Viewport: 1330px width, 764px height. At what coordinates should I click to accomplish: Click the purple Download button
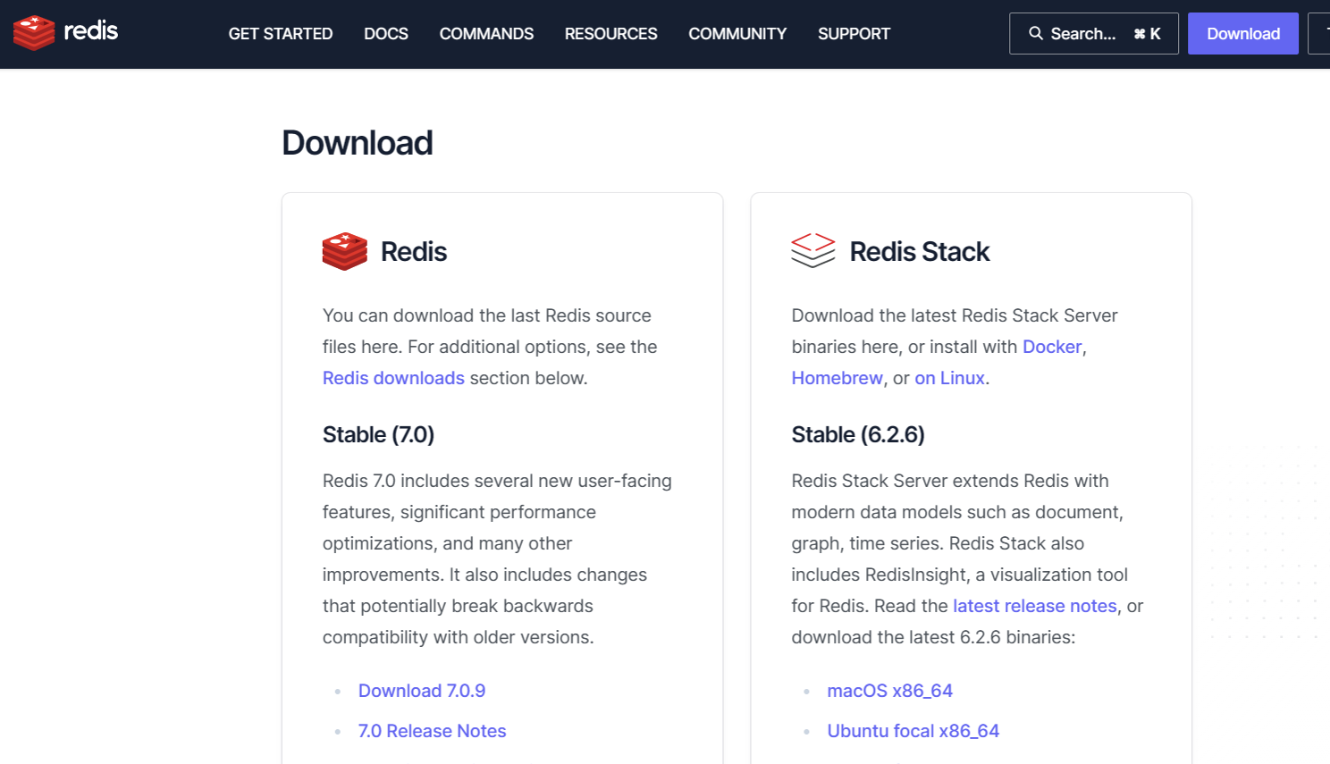(x=1243, y=33)
